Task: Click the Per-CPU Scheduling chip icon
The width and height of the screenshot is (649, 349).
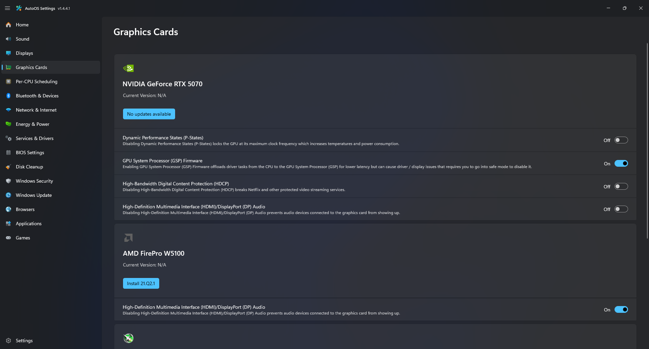Action: [8, 82]
